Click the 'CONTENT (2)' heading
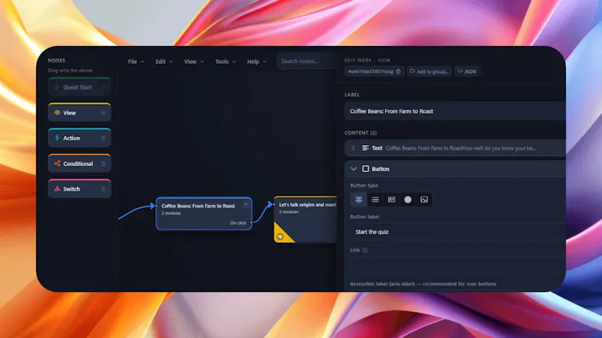Viewport: 602px width, 338px height. click(360, 133)
